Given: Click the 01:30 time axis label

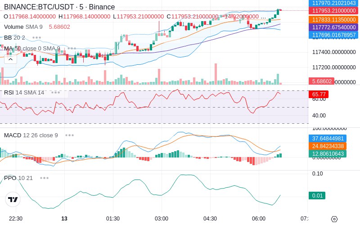Looking at the screenshot, I should [x=113, y=219].
